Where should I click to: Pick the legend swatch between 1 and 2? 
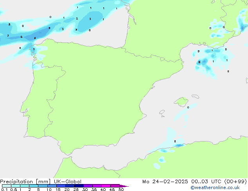coord(25,186)
